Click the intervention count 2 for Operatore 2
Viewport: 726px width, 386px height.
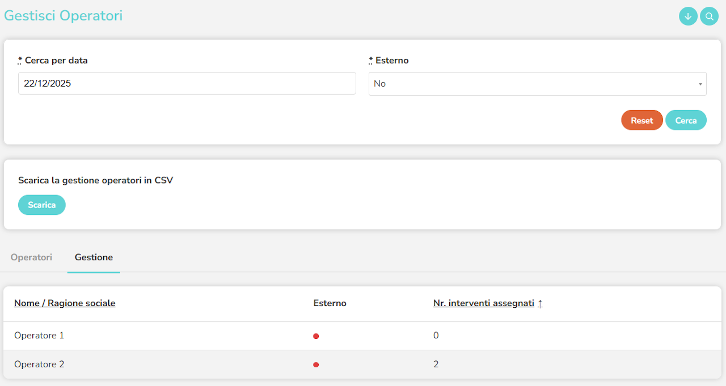(436, 364)
